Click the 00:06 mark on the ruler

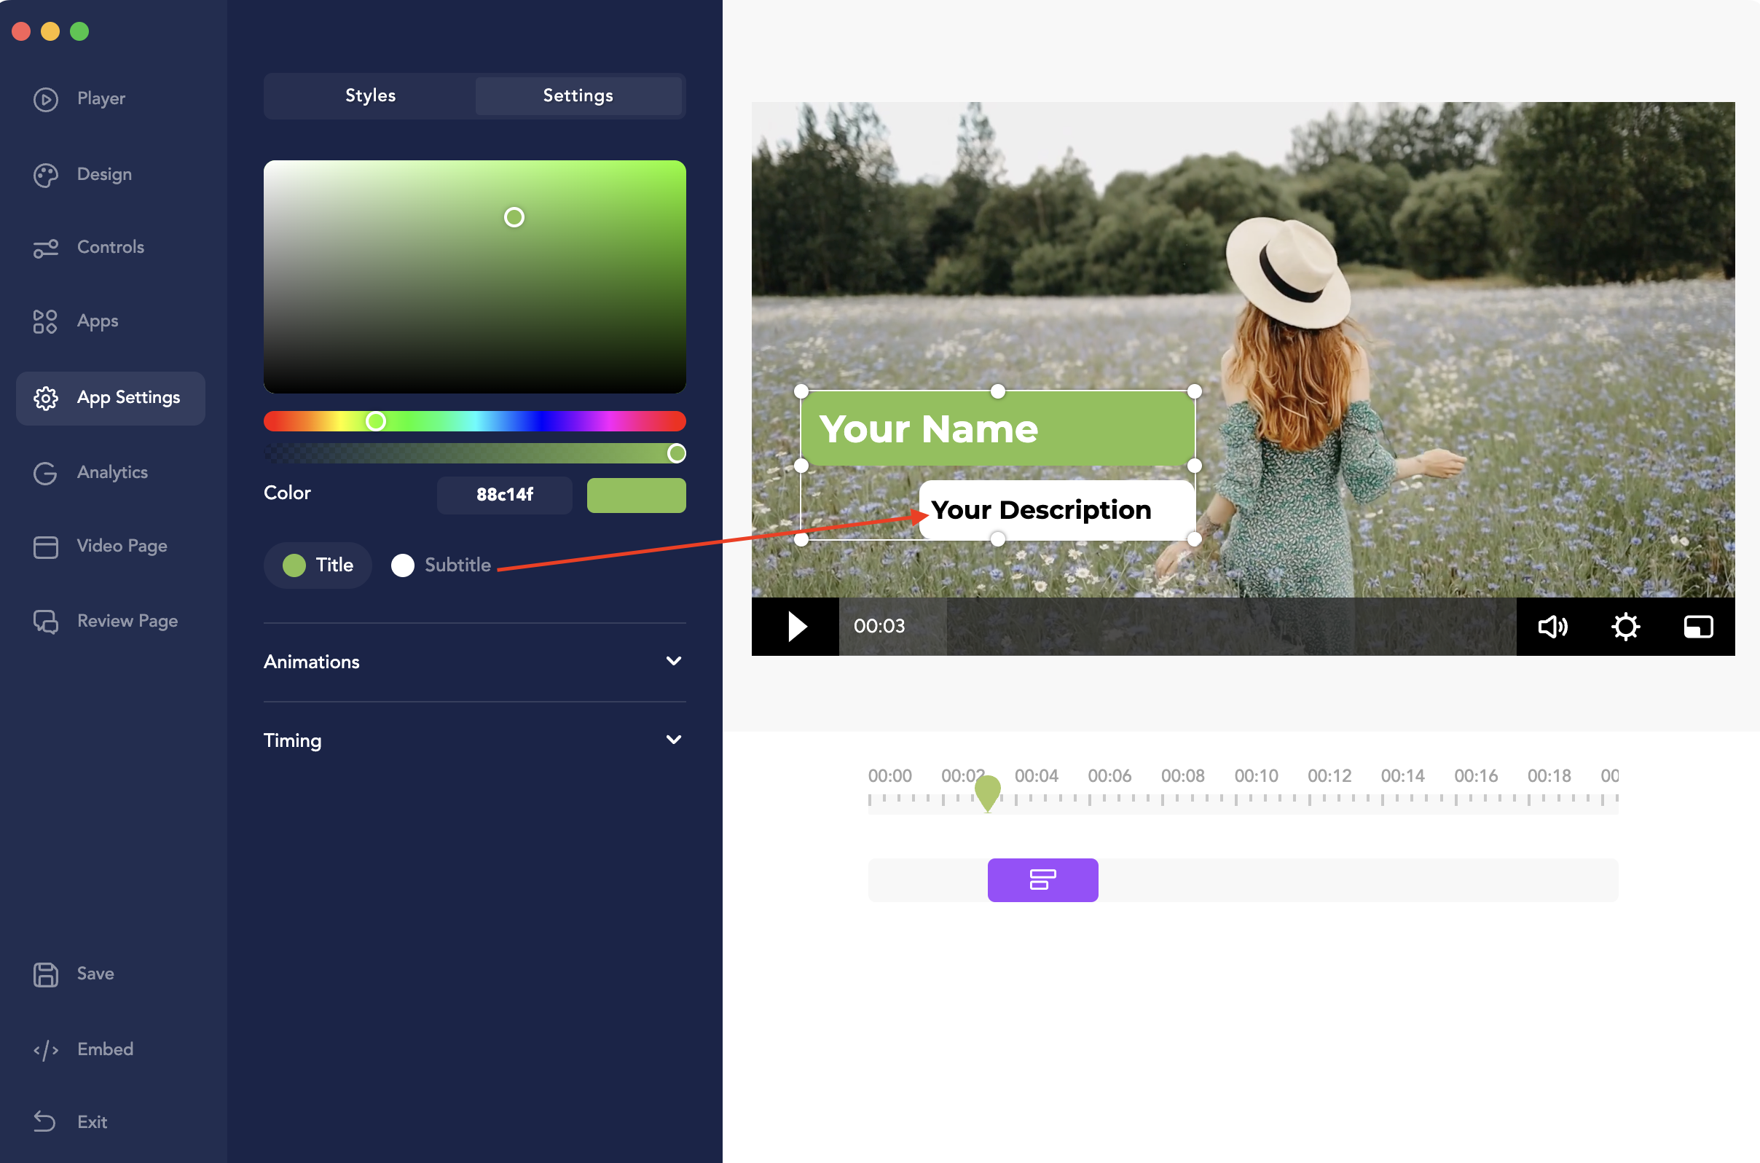(1109, 777)
